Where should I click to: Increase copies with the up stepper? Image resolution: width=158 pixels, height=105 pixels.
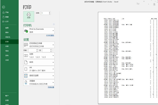click(50, 12)
